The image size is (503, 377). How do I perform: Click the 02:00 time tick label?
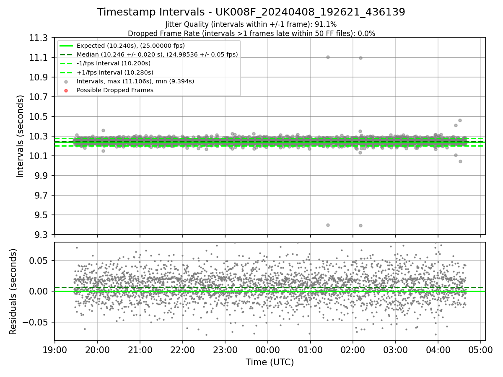click(x=353, y=349)
